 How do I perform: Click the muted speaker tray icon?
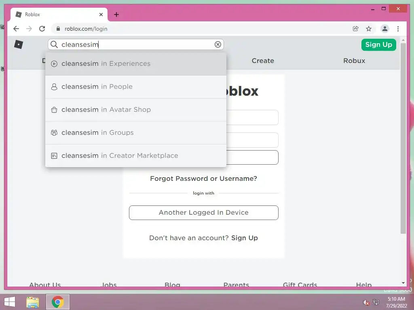click(366, 302)
